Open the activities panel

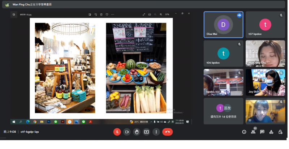(271, 132)
